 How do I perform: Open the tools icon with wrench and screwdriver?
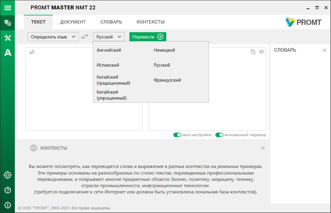pos(7,38)
